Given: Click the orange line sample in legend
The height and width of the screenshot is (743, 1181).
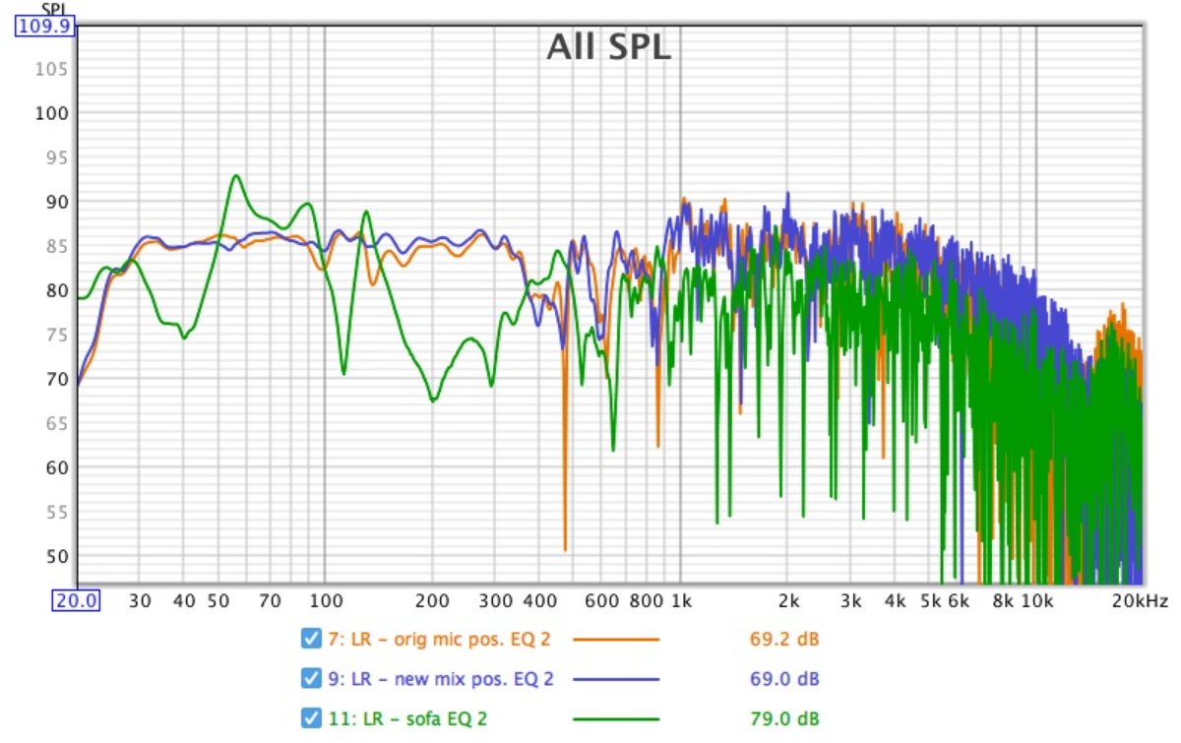Looking at the screenshot, I should coord(615,640).
